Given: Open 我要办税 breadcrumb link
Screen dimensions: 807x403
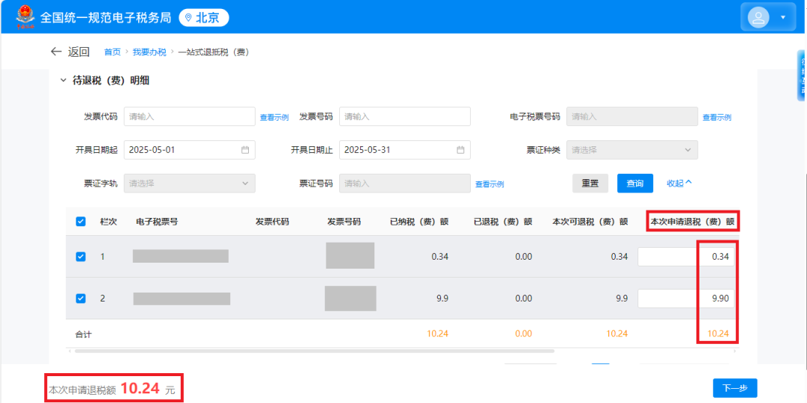Looking at the screenshot, I should click(149, 52).
